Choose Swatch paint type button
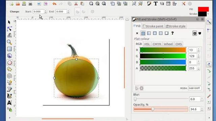216x121 pixels. [166, 33]
